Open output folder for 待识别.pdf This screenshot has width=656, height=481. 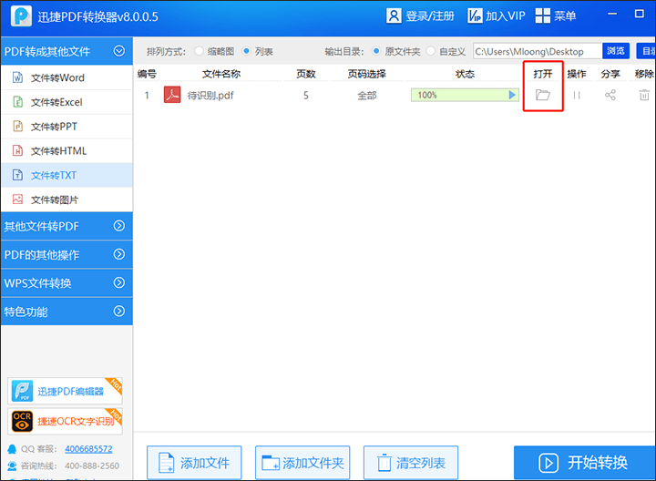543,95
